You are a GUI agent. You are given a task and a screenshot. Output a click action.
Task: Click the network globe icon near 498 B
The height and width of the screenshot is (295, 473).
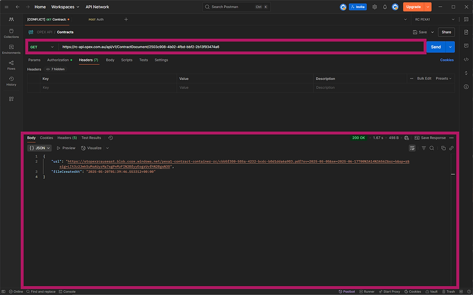(406, 138)
